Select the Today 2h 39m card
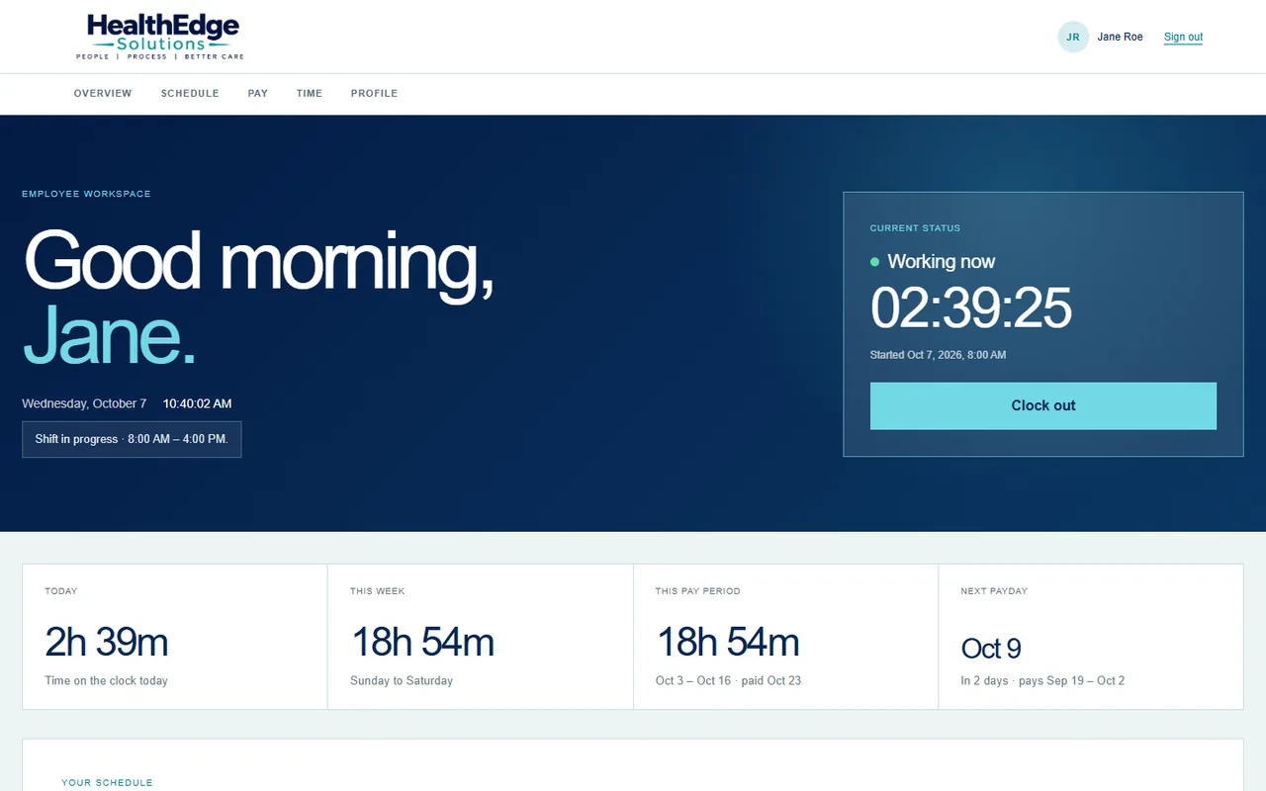 [x=175, y=637]
